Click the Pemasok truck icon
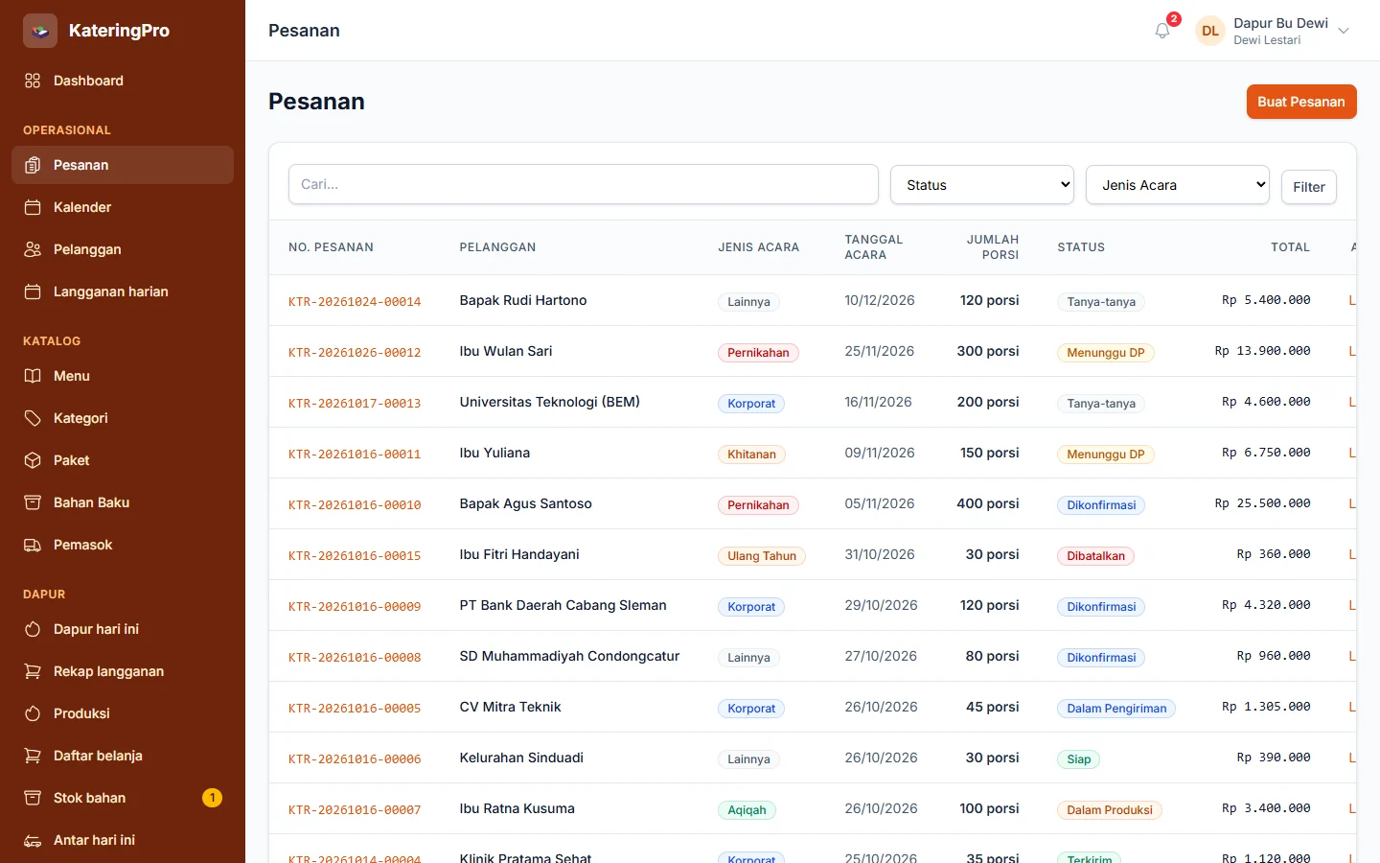Image resolution: width=1380 pixels, height=863 pixels. coord(33,545)
